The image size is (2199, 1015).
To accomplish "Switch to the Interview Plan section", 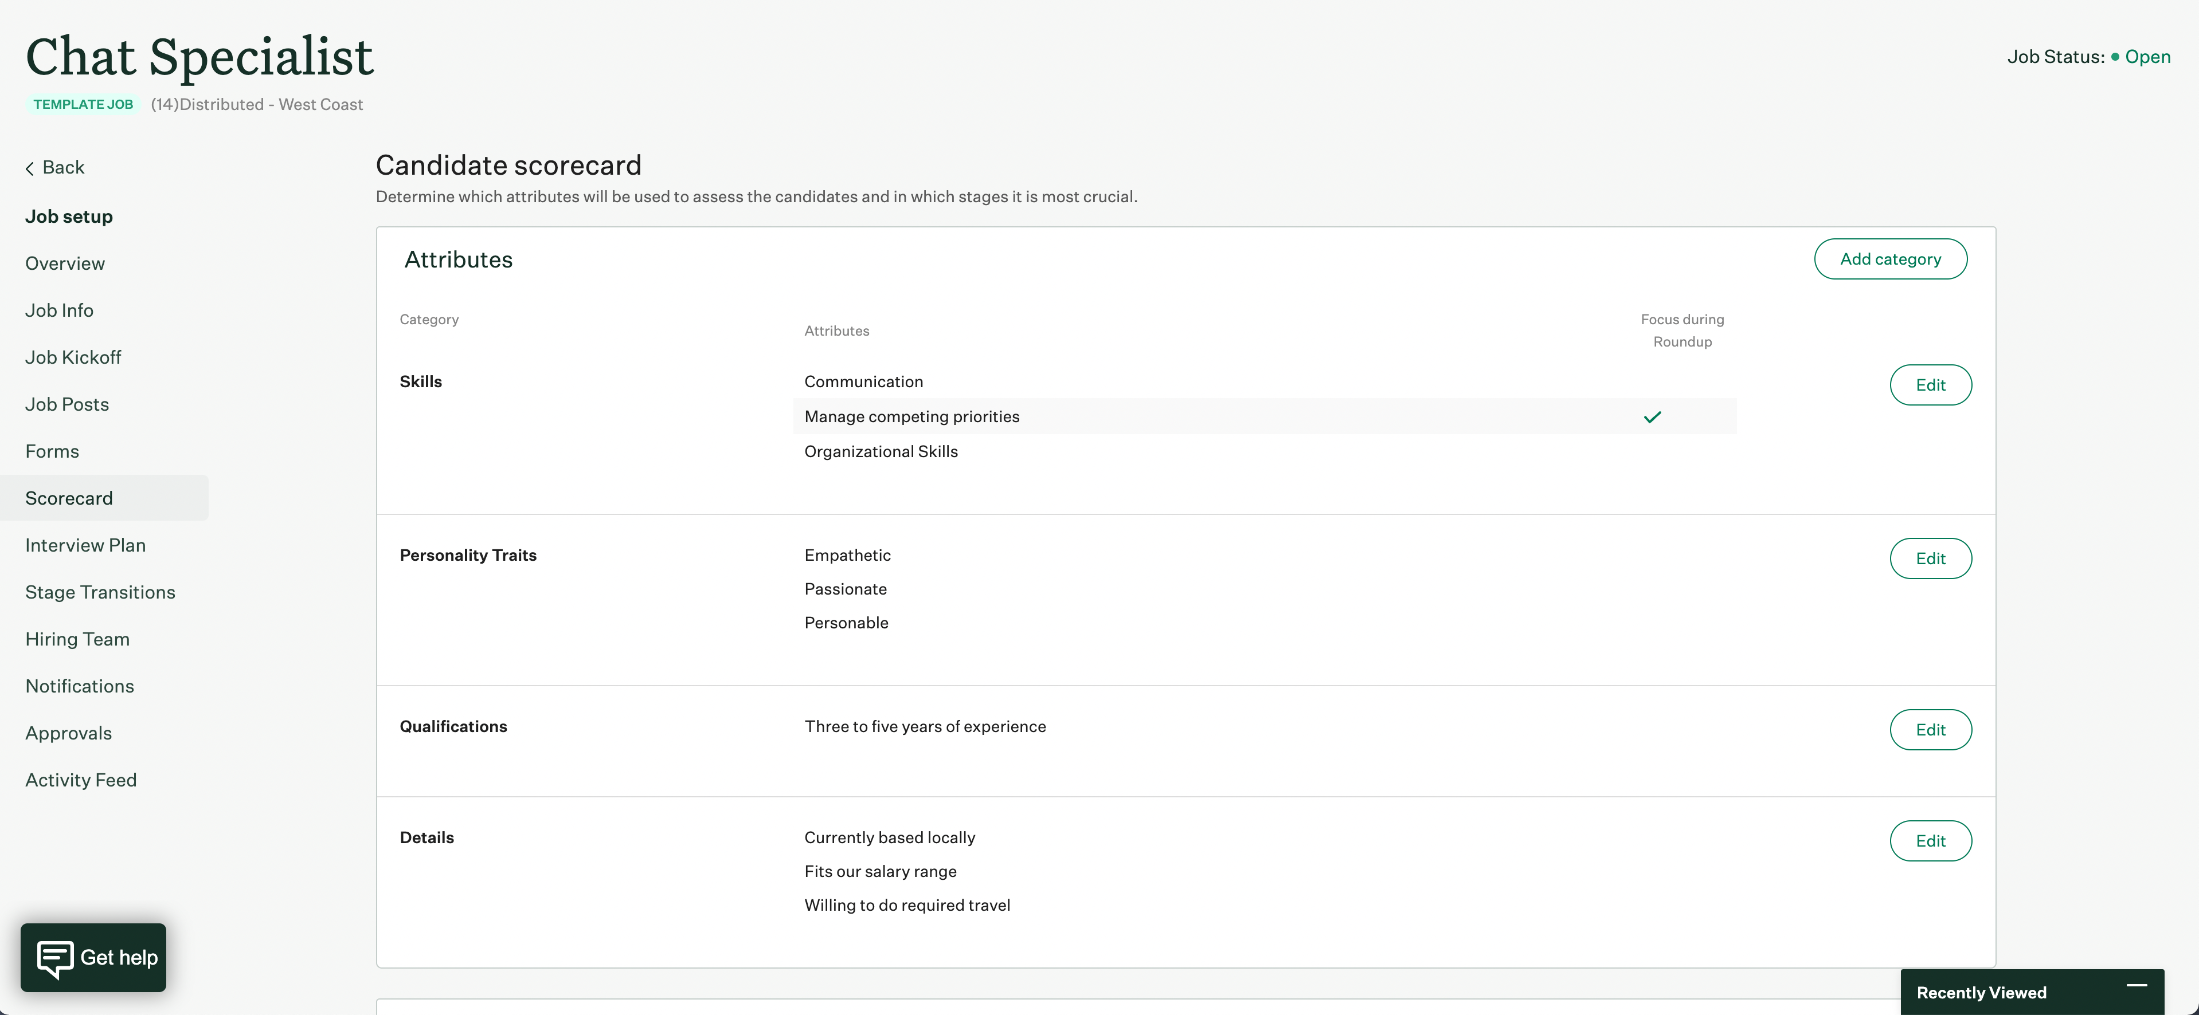I will click(x=85, y=545).
